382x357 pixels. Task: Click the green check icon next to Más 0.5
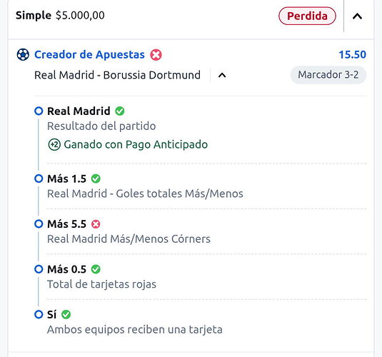[96, 269]
